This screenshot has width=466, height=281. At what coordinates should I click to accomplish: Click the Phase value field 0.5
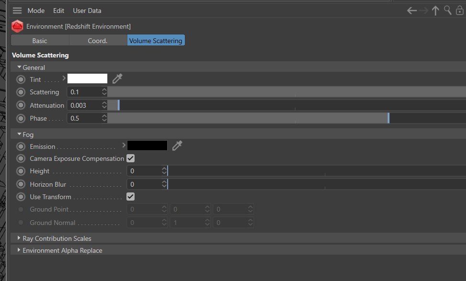(84, 118)
